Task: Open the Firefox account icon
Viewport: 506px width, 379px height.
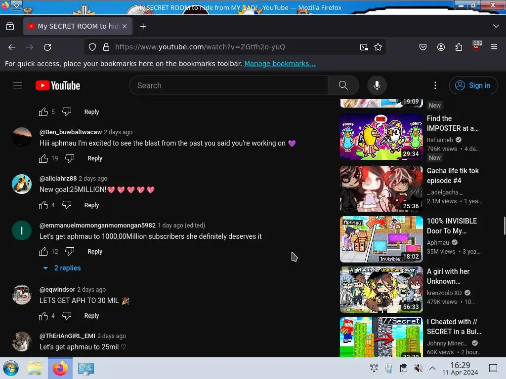Action: click(x=441, y=47)
